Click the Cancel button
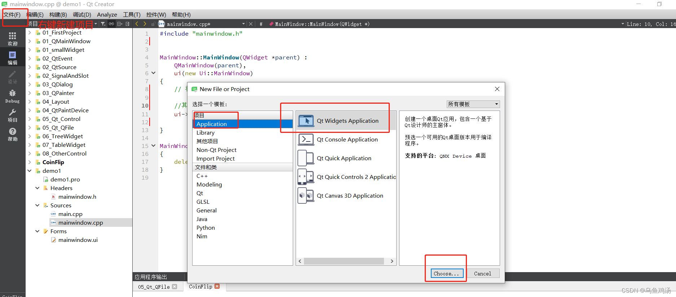Image resolution: width=676 pixels, height=297 pixels. tap(482, 274)
